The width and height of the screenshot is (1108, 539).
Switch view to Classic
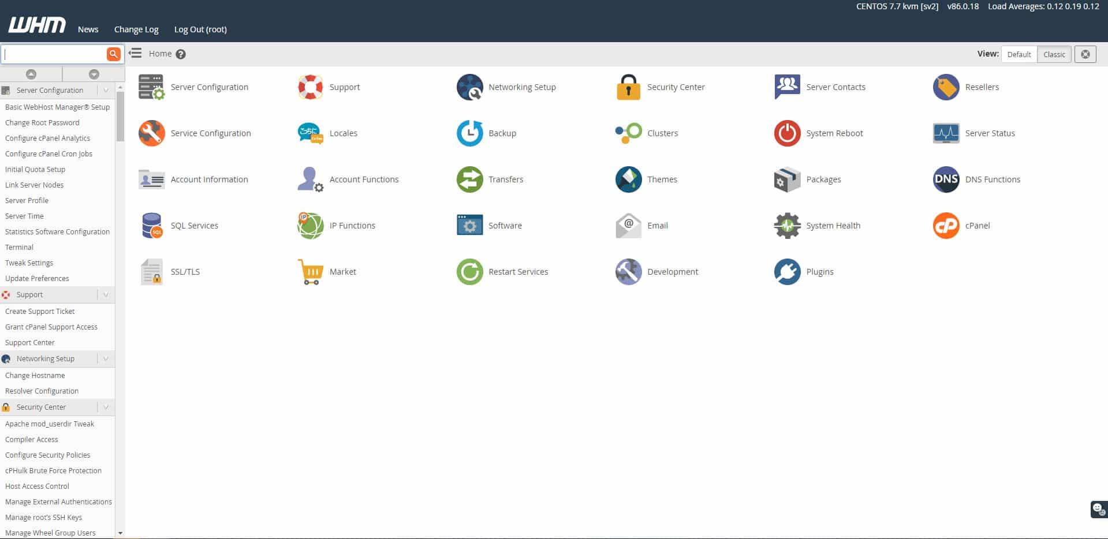click(x=1054, y=54)
